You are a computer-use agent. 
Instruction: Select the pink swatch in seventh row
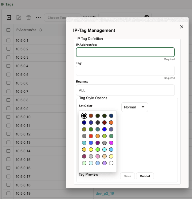tap(98, 156)
